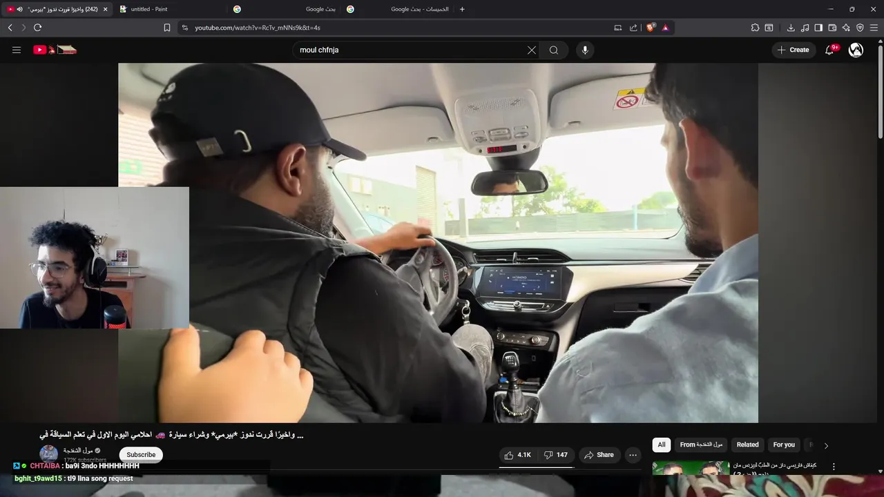This screenshot has height=497, width=884.
Task: Open the YouTube account avatar menu
Action: (x=856, y=50)
